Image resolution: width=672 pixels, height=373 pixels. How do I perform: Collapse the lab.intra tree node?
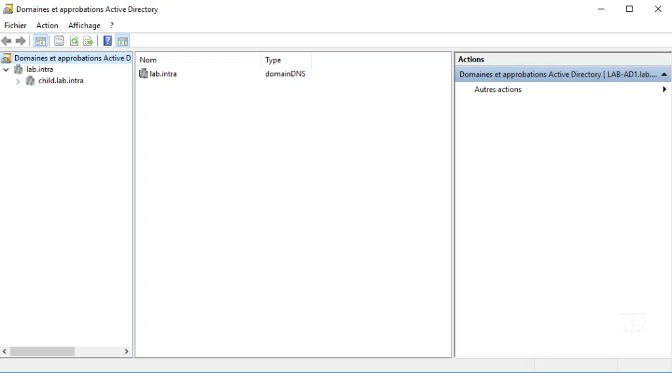[6, 69]
